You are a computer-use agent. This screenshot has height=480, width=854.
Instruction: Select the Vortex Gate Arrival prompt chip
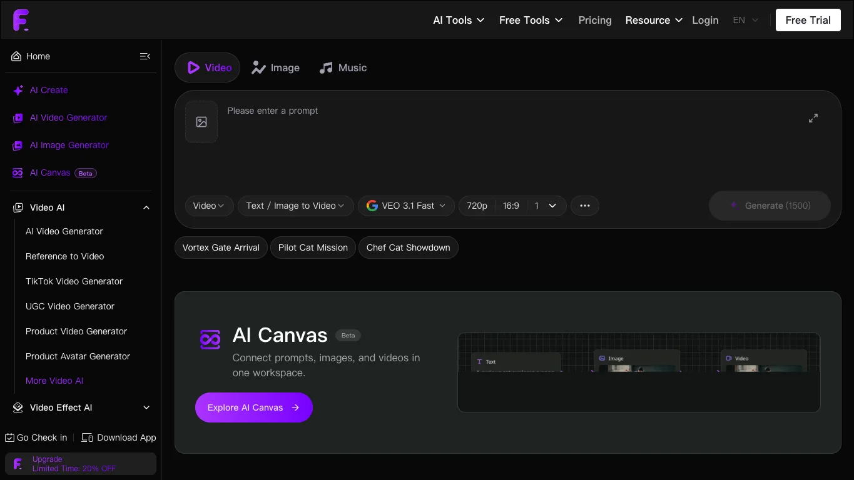coord(221,247)
